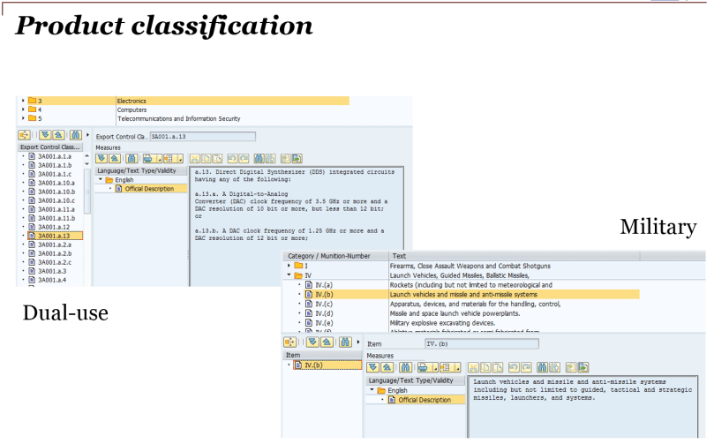Select 3A001.a.2.c classification entry
The height and width of the screenshot is (444, 714).
(55, 262)
